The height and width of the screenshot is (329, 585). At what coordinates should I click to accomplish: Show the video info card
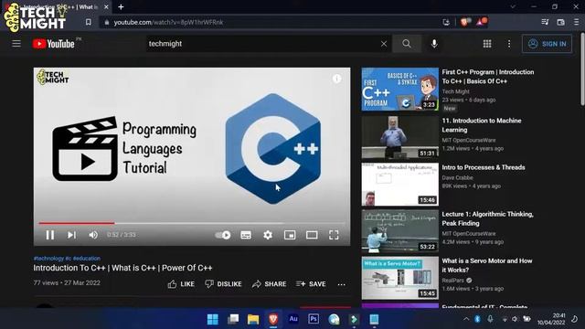point(337,79)
